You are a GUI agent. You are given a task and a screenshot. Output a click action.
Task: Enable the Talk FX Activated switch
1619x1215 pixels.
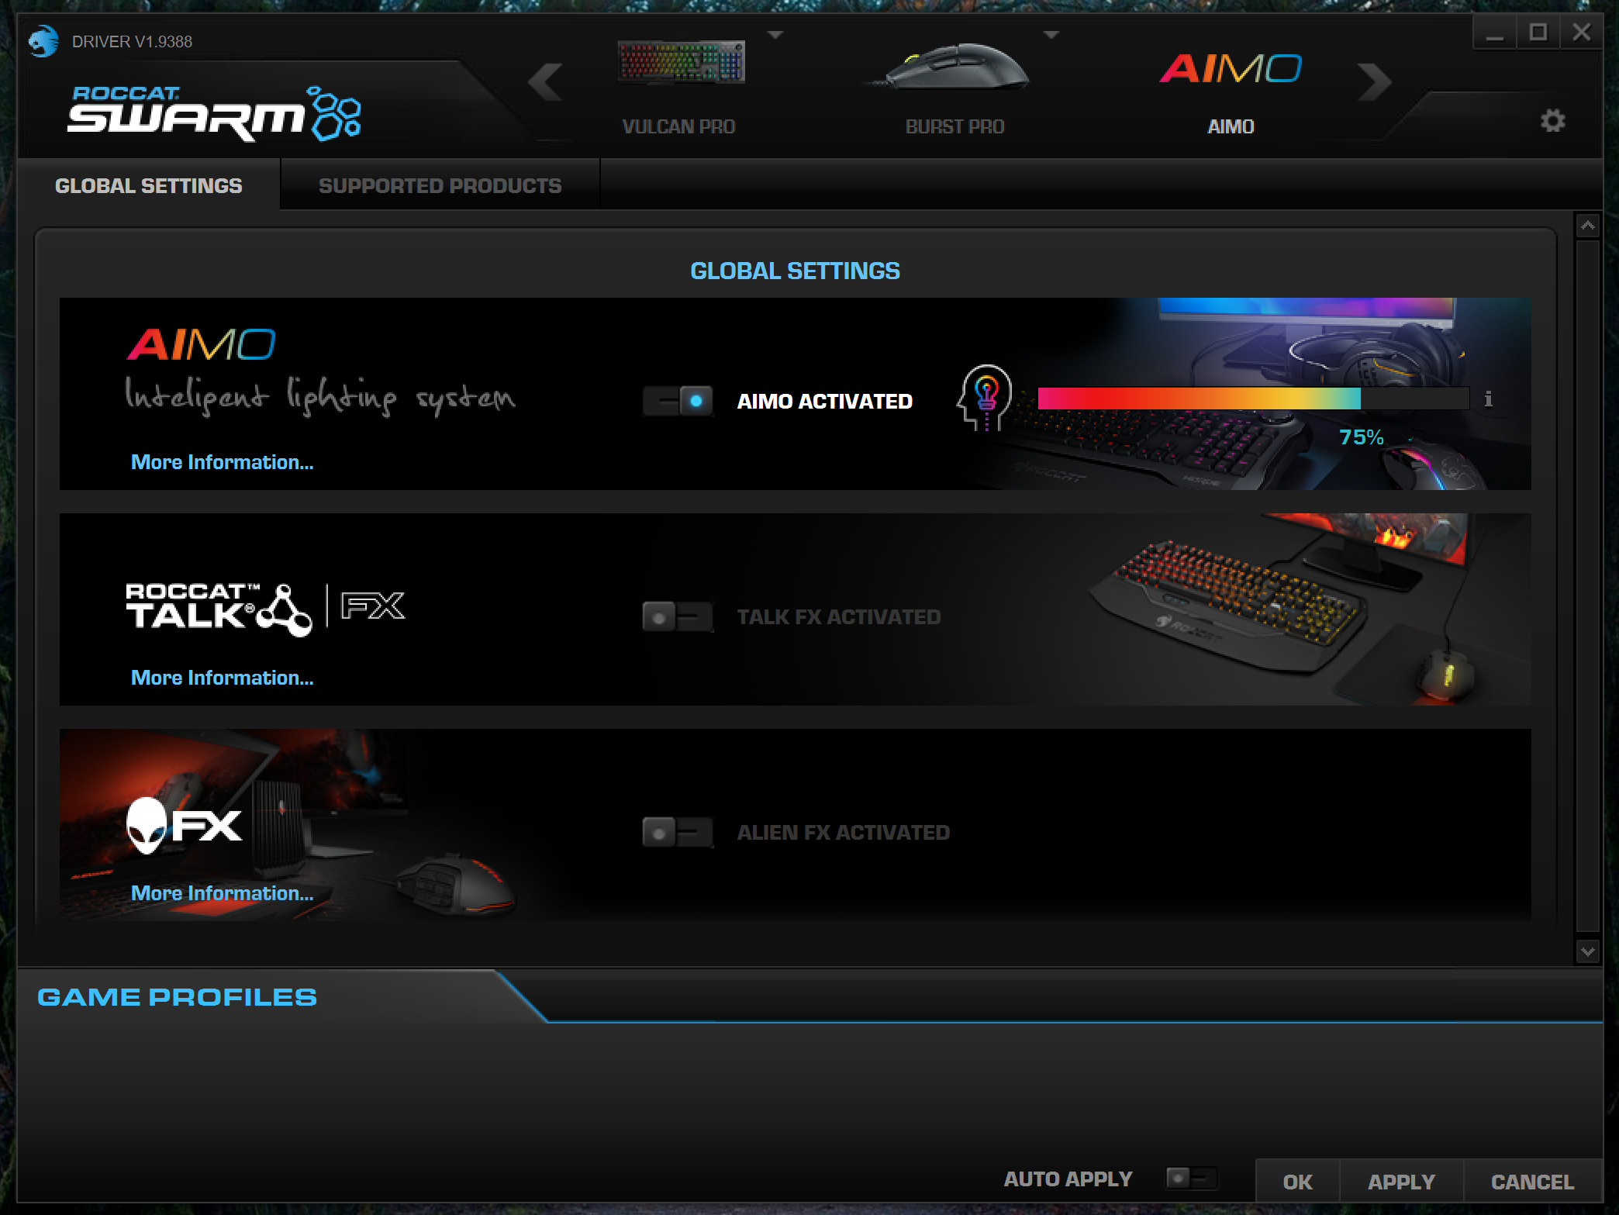pos(678,617)
